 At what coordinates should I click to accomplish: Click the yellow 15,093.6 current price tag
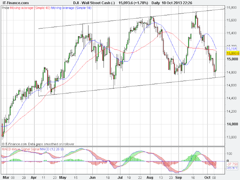232,53
